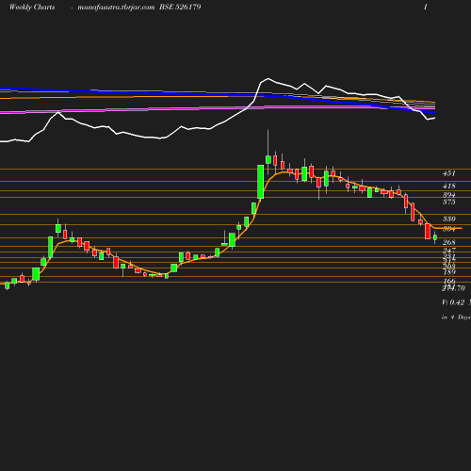Click the "in 4 Days" text

456,317
